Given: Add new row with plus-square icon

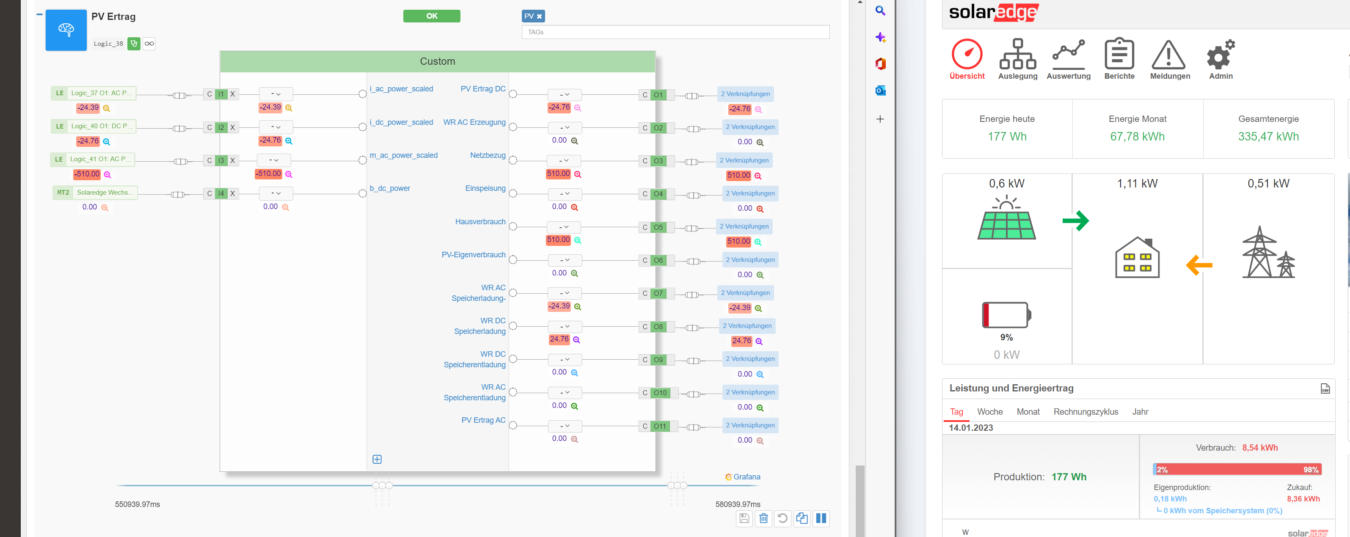Looking at the screenshot, I should 377,459.
